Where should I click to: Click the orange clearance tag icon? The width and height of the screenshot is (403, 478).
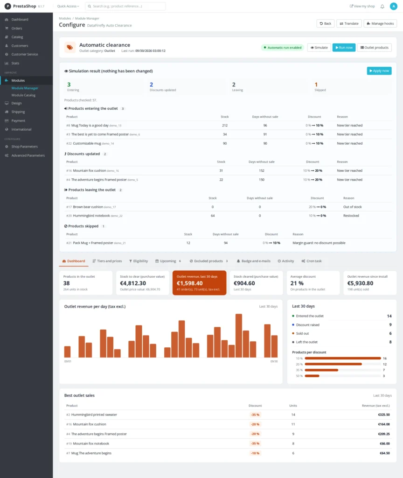pos(70,47)
